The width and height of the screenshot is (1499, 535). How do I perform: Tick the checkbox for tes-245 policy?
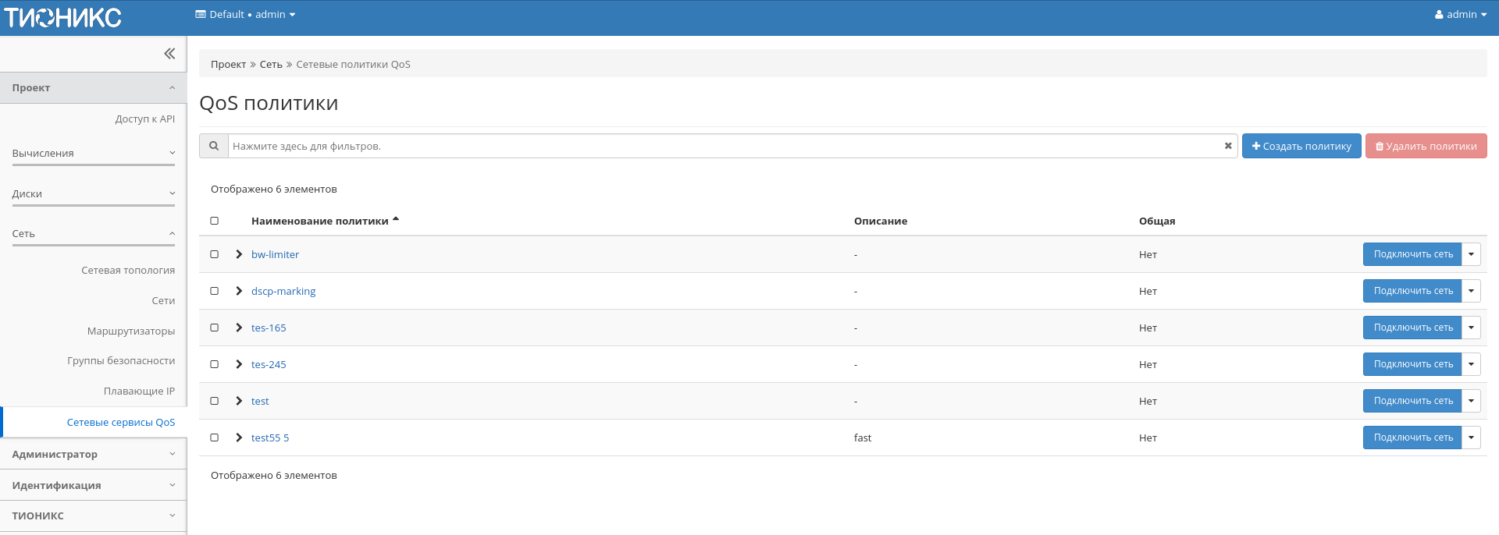pos(215,364)
